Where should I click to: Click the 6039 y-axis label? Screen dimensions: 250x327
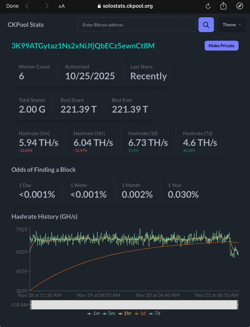click(22, 252)
